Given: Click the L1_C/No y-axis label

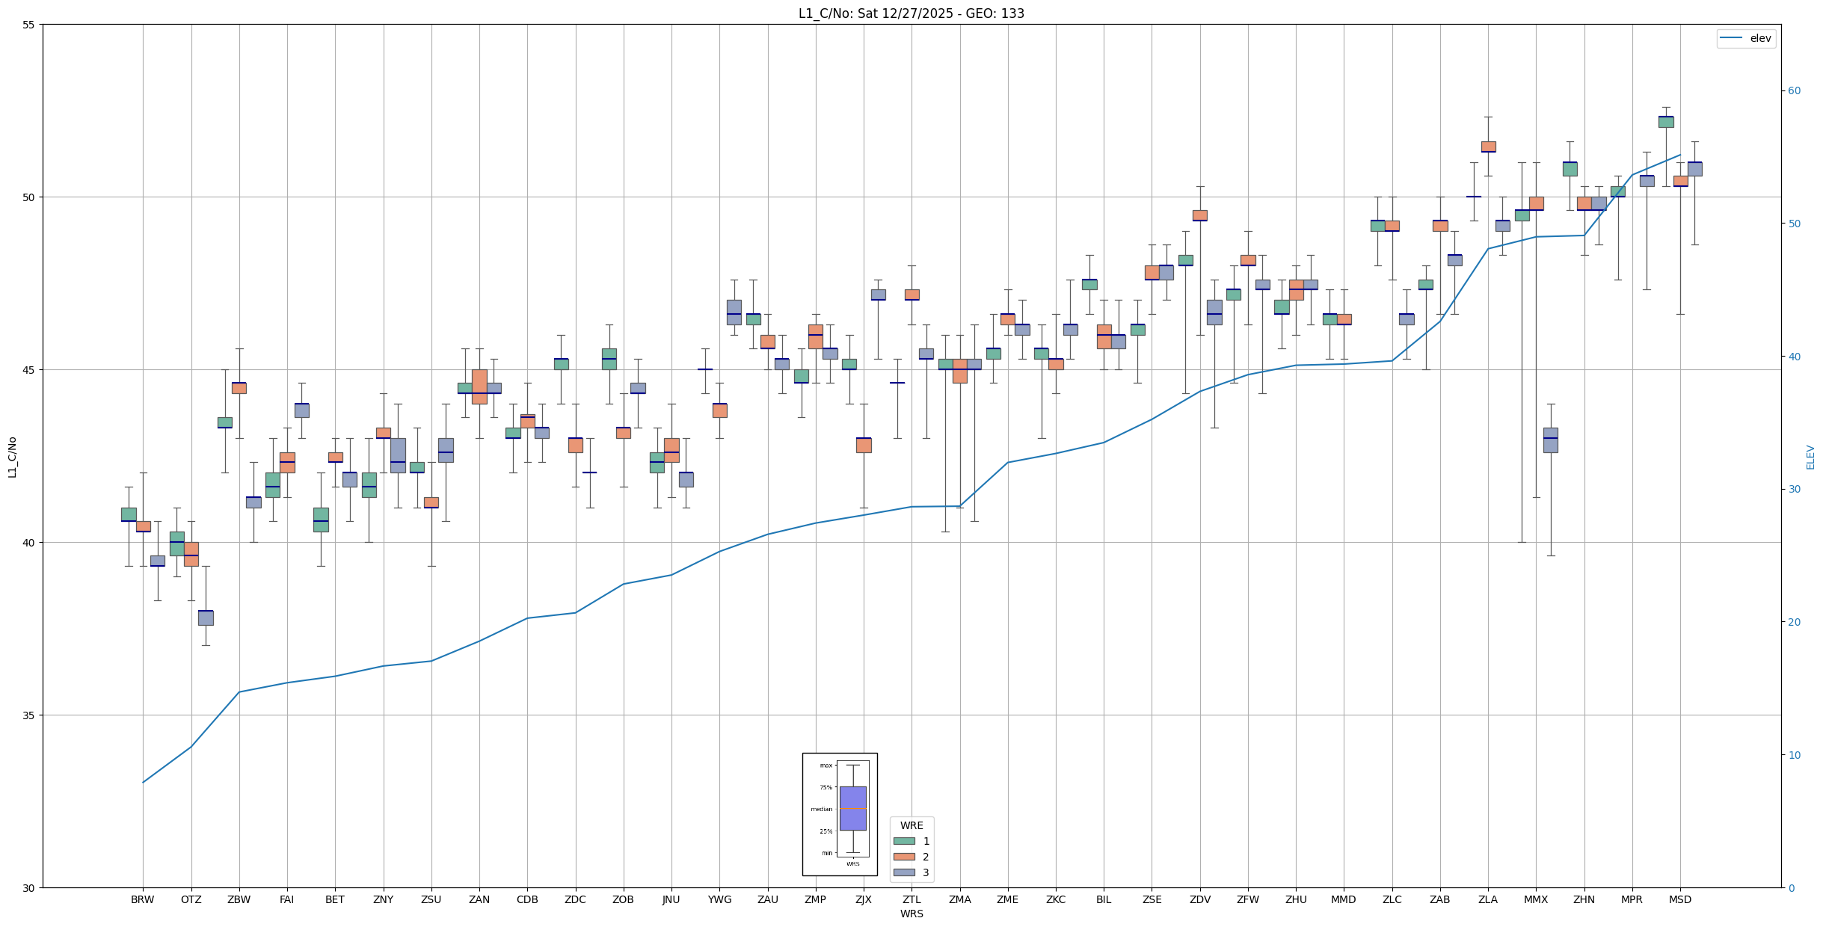Looking at the screenshot, I should (12, 457).
